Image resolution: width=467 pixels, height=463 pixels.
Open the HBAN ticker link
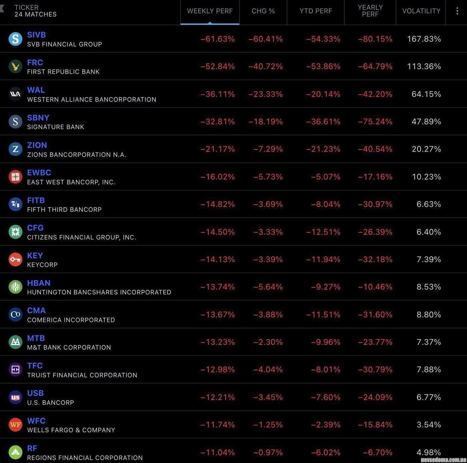[39, 283]
